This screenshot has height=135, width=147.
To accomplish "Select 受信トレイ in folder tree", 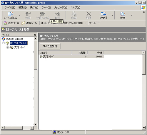I will [x=19, y=47].
